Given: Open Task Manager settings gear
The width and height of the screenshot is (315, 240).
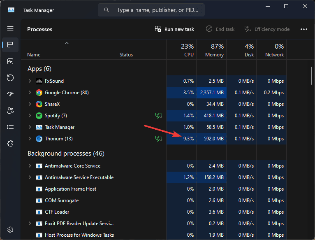Looking at the screenshot, I should point(10,230).
